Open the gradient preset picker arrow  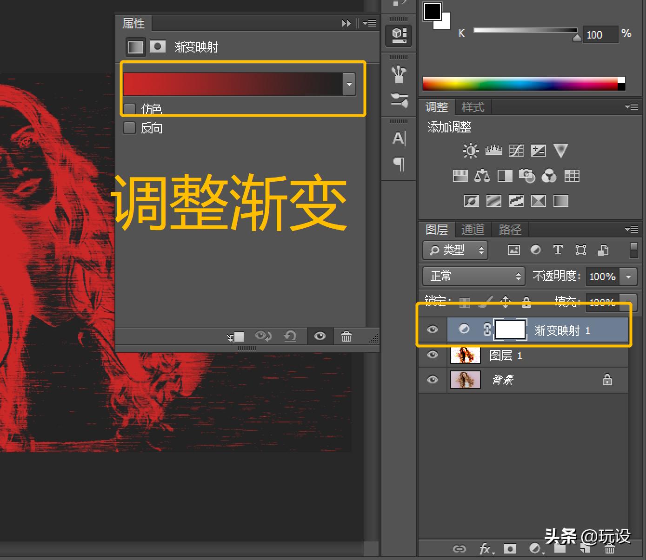(x=349, y=85)
